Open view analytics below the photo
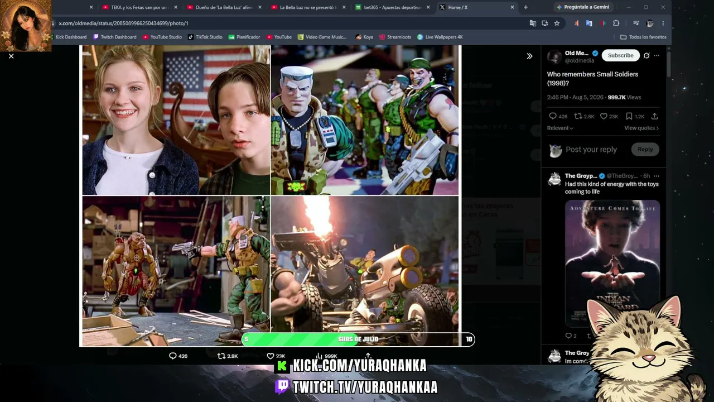Image resolution: width=714 pixels, height=402 pixels. coord(320,356)
